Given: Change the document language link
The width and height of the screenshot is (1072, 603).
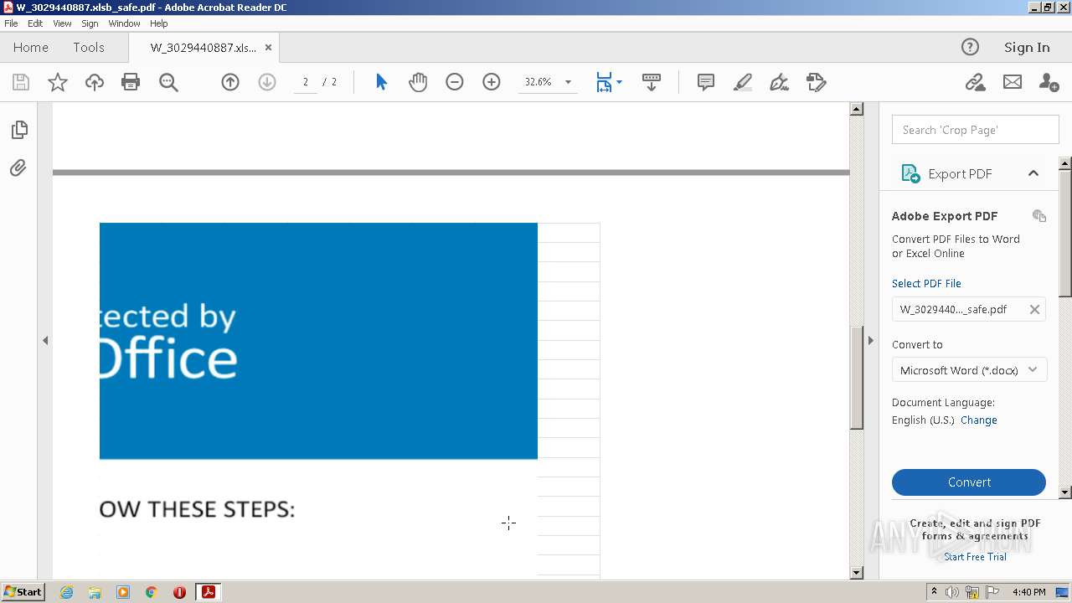Looking at the screenshot, I should [979, 420].
